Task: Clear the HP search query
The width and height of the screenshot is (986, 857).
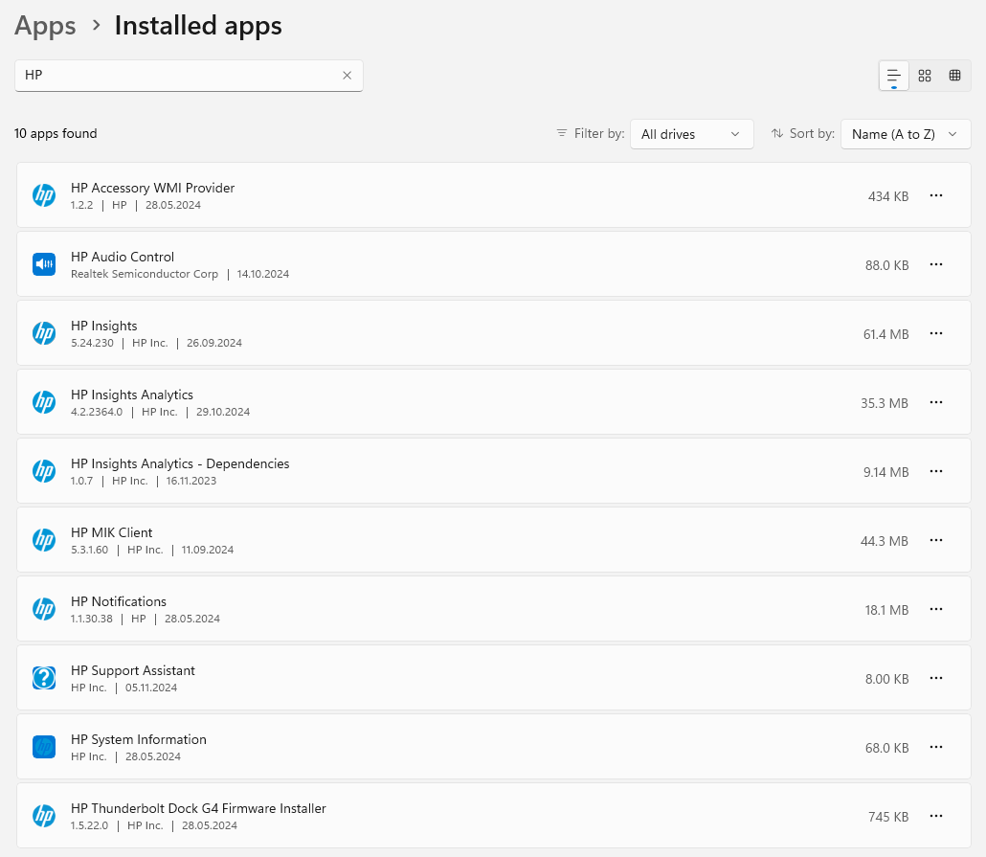Action: click(x=347, y=75)
